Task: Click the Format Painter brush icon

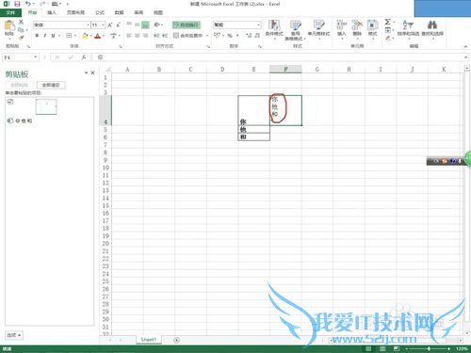Action: (x=21, y=38)
